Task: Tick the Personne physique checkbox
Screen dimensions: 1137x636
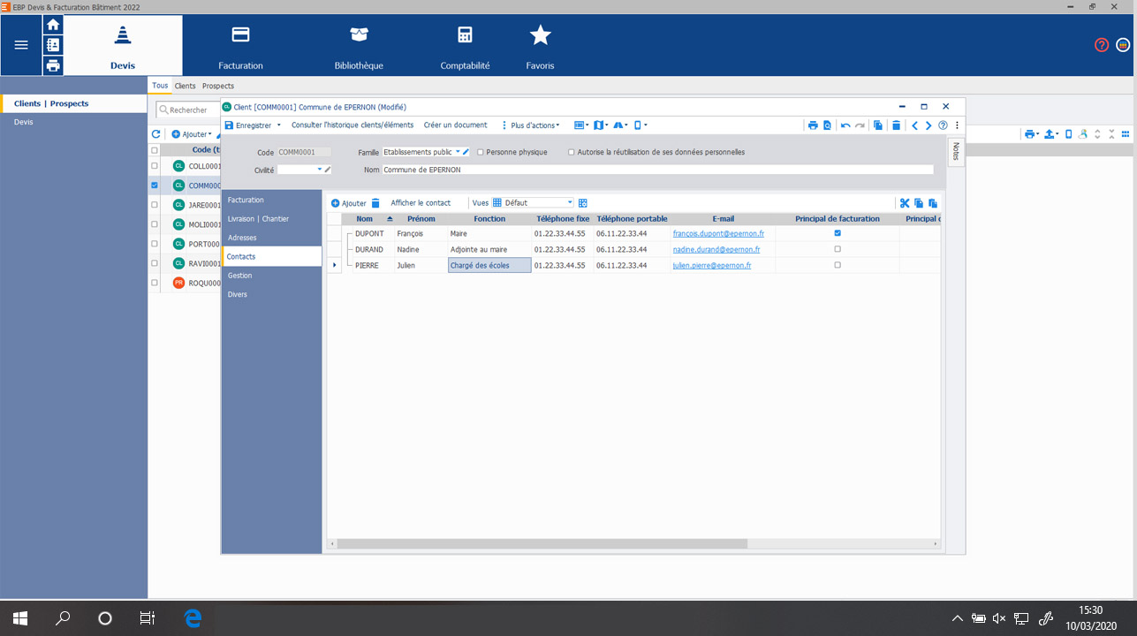Action: coord(481,152)
